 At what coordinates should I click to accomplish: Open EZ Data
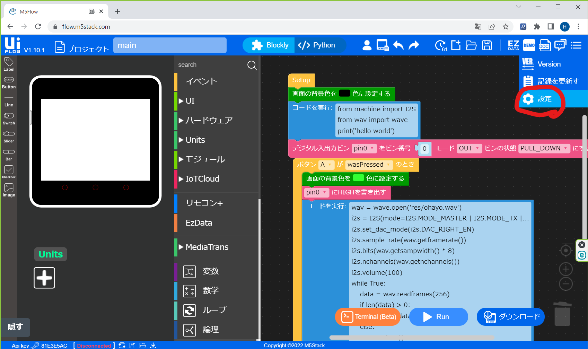tap(514, 45)
